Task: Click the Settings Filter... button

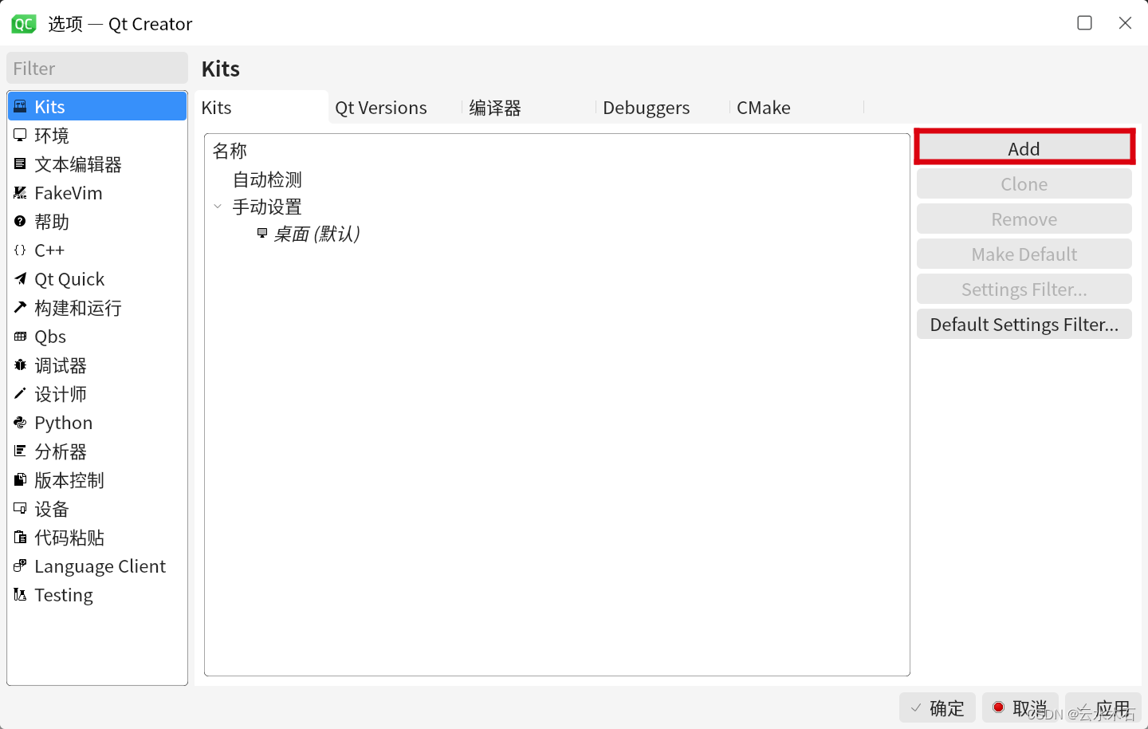Action: coord(1024,289)
